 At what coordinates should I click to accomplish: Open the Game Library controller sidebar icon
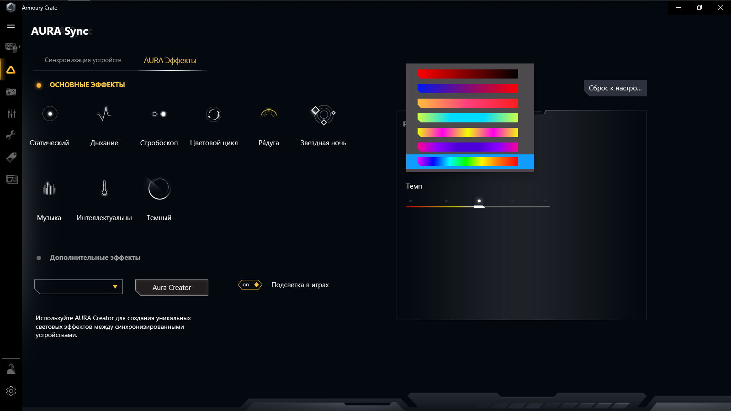pos(11,92)
